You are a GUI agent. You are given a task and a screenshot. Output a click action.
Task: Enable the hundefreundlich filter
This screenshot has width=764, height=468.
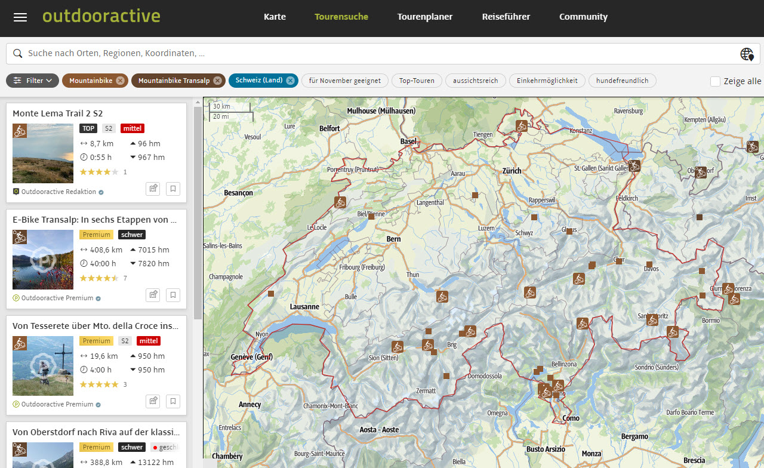click(x=623, y=81)
